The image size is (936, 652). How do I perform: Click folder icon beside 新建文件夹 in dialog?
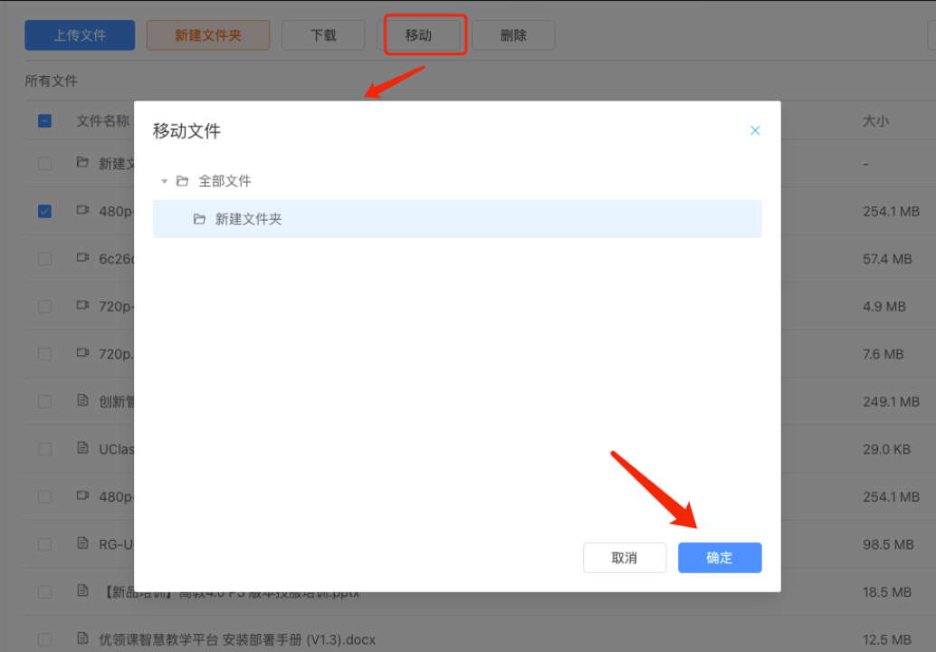point(199,219)
